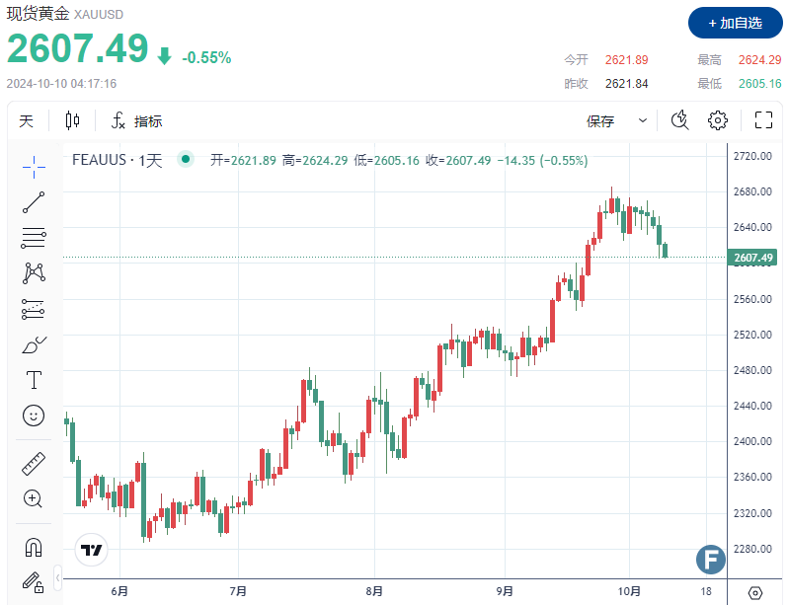The width and height of the screenshot is (788, 605).
Task: Click the 天 timeframe selector
Action: coord(26,121)
